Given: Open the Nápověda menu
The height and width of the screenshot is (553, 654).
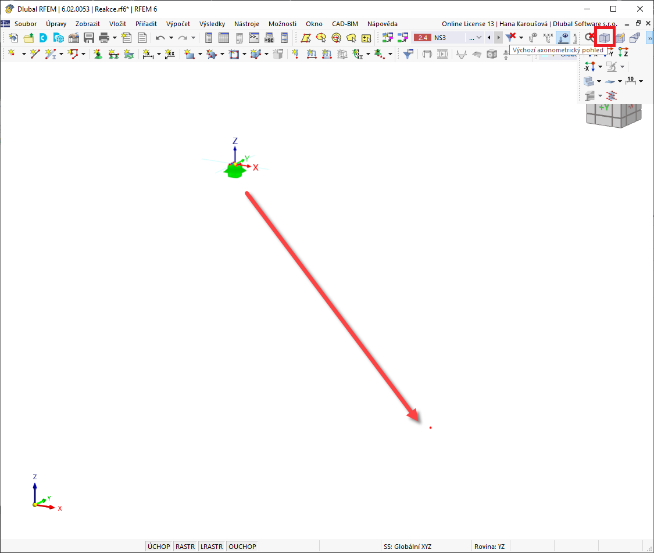Looking at the screenshot, I should [383, 24].
